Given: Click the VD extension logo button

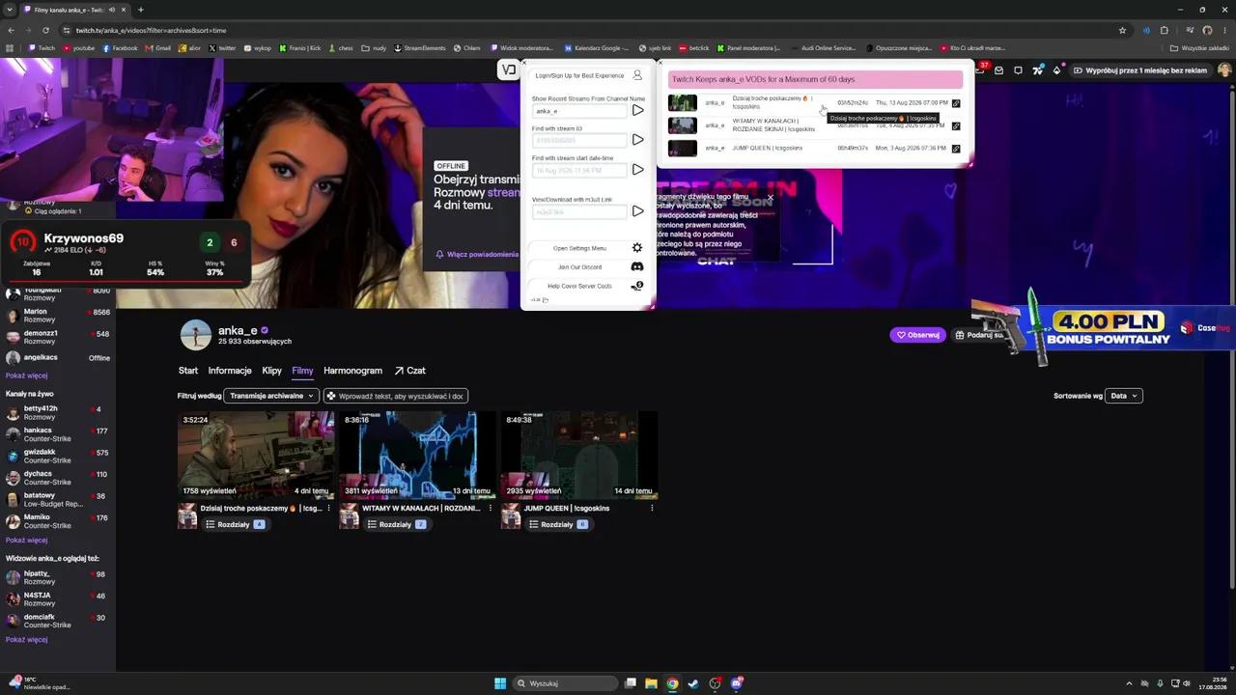Looking at the screenshot, I should [x=509, y=69].
